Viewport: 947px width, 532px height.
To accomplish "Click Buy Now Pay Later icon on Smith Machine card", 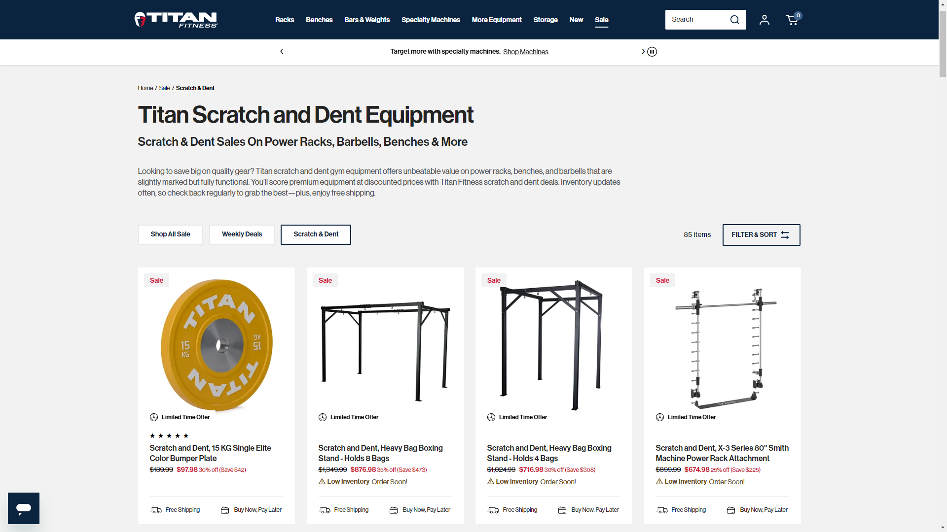I will point(731,510).
